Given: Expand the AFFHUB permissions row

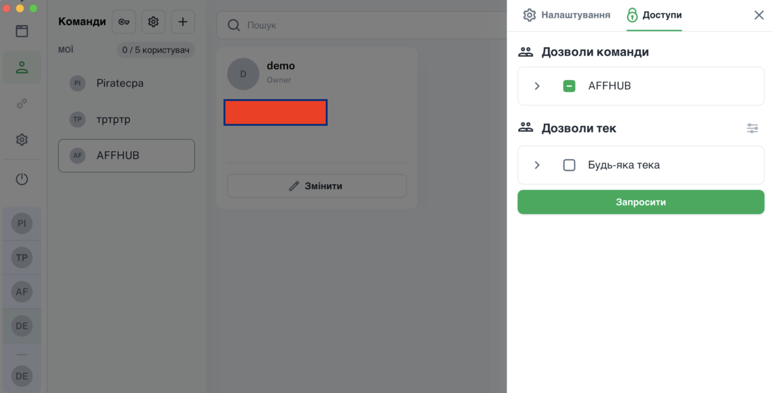Looking at the screenshot, I should coord(537,86).
